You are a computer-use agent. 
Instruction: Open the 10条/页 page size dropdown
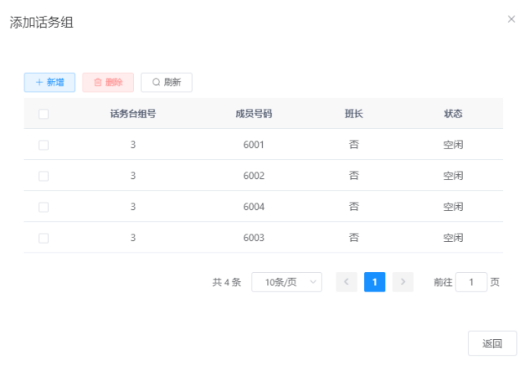tap(287, 283)
